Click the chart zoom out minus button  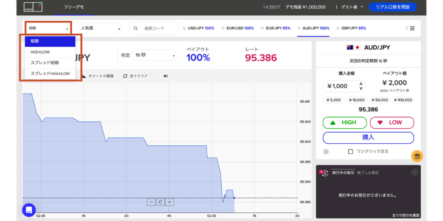point(151,202)
